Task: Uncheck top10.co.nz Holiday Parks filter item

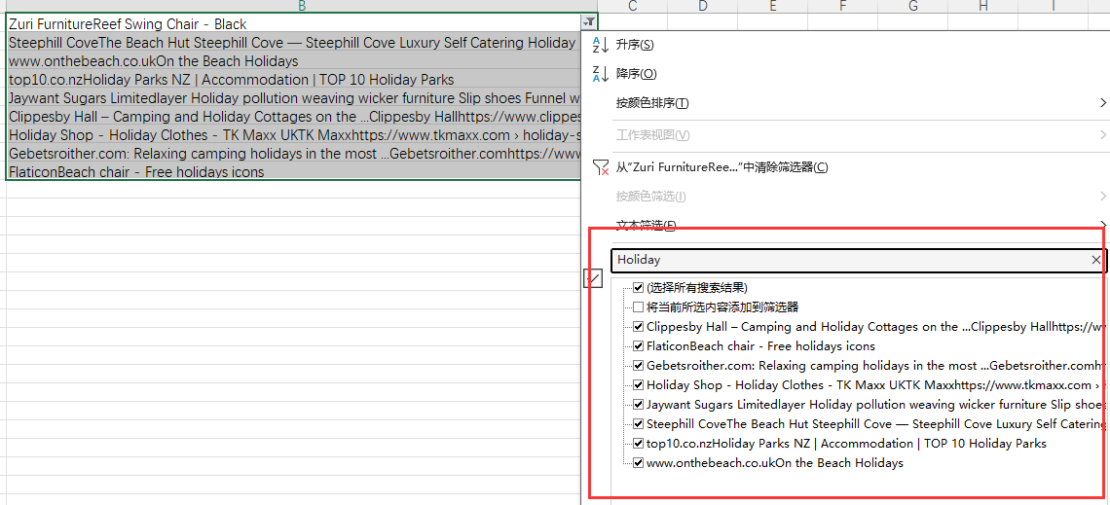Action: coord(639,444)
